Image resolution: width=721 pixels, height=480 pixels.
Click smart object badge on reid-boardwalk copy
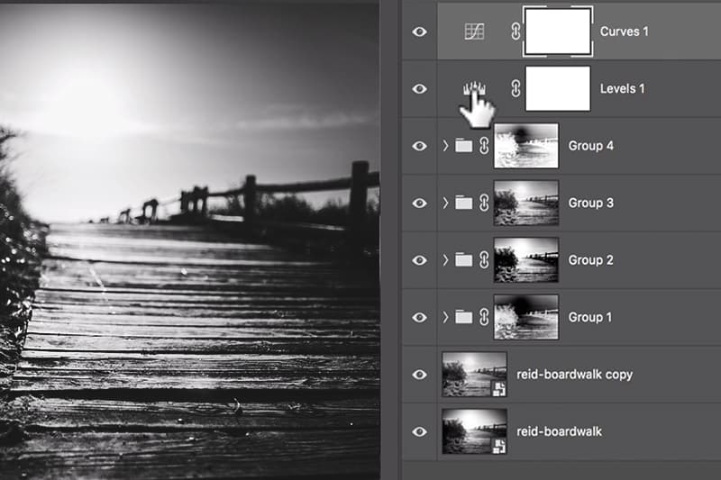coord(498,389)
